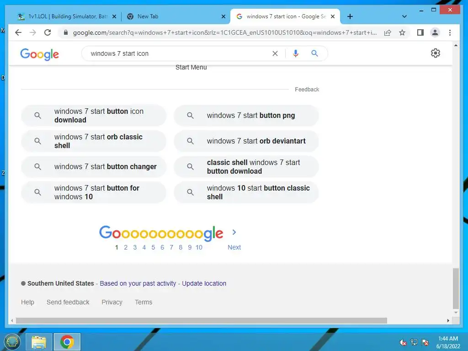Go to results page 7

click(x=171, y=247)
